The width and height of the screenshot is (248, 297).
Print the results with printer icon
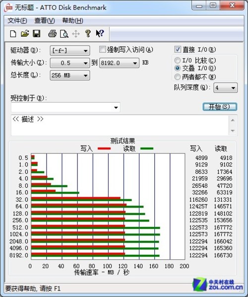coord(52,34)
